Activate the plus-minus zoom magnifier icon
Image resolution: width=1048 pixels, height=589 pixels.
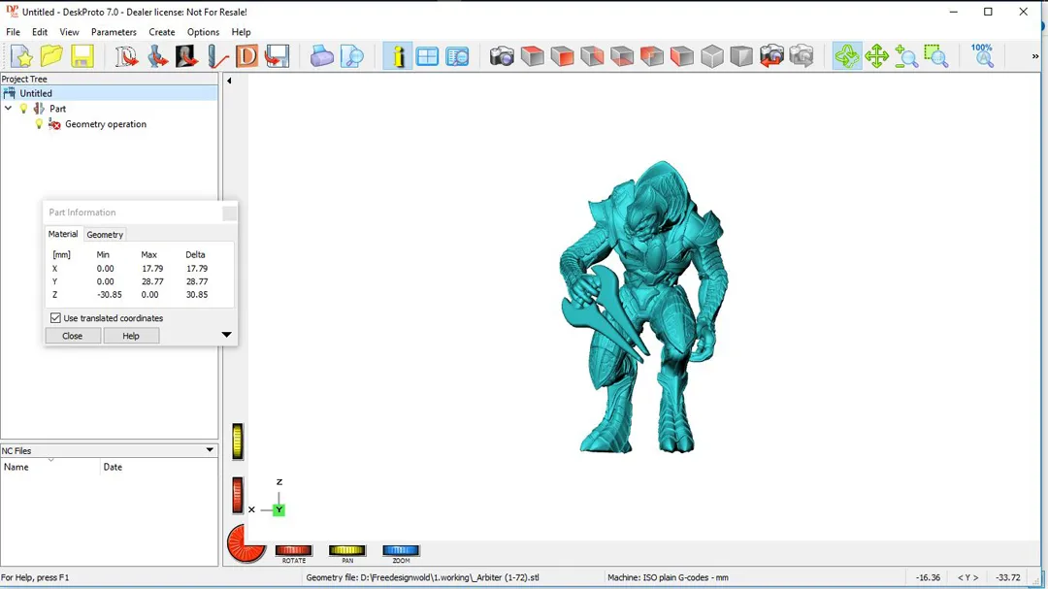click(x=906, y=56)
